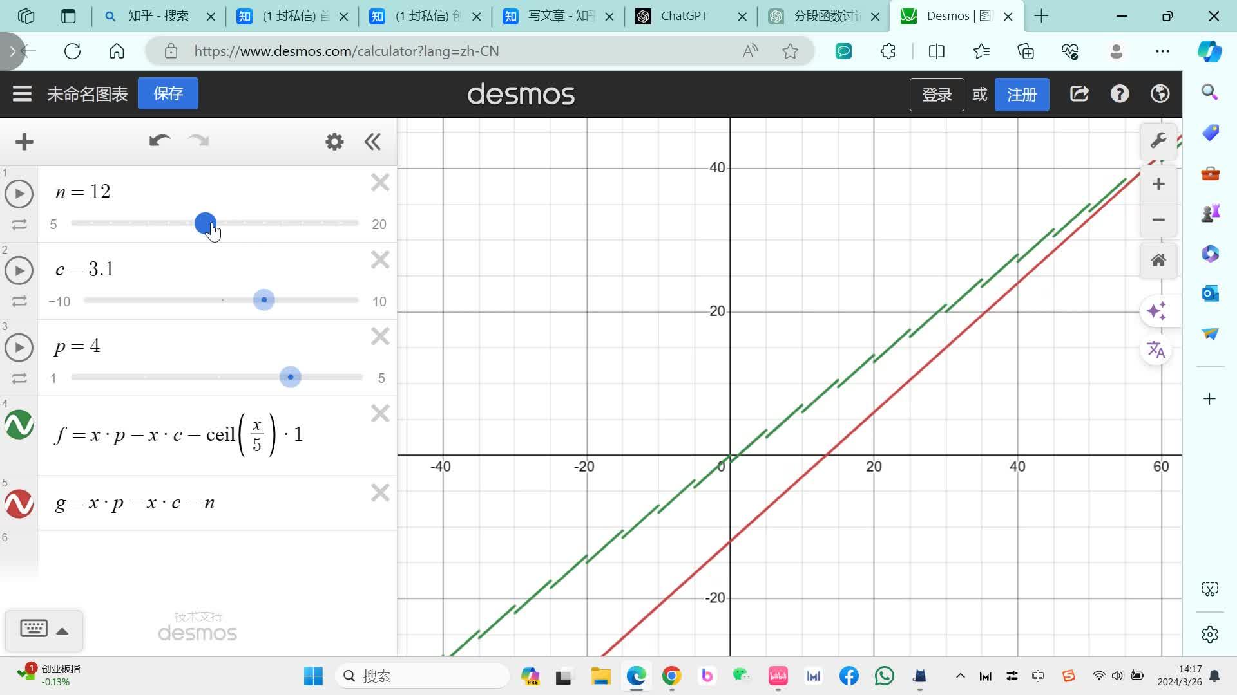This screenshot has height=695, width=1237.
Task: Click the 登录 login button
Action: 937,95
